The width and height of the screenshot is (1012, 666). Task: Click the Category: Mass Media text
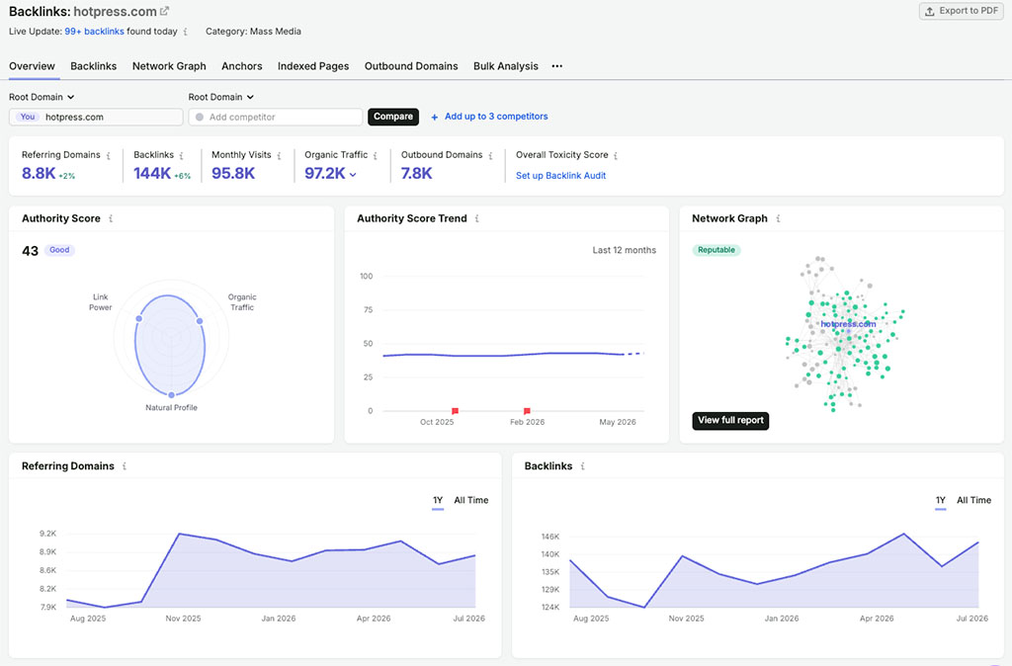tap(253, 32)
